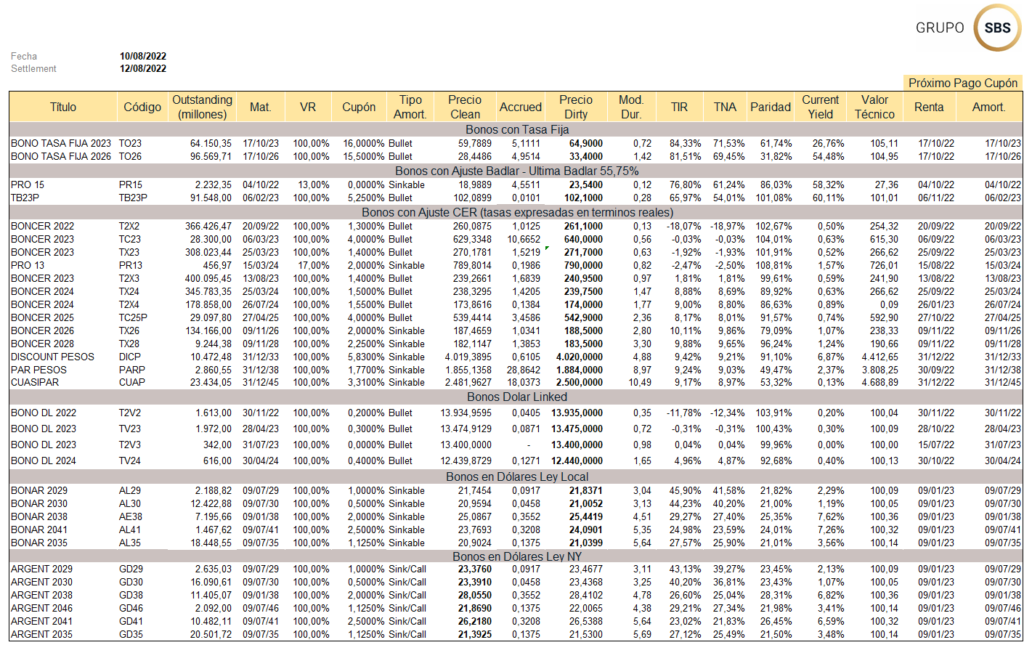Select the AL30 code cell

[x=130, y=503]
